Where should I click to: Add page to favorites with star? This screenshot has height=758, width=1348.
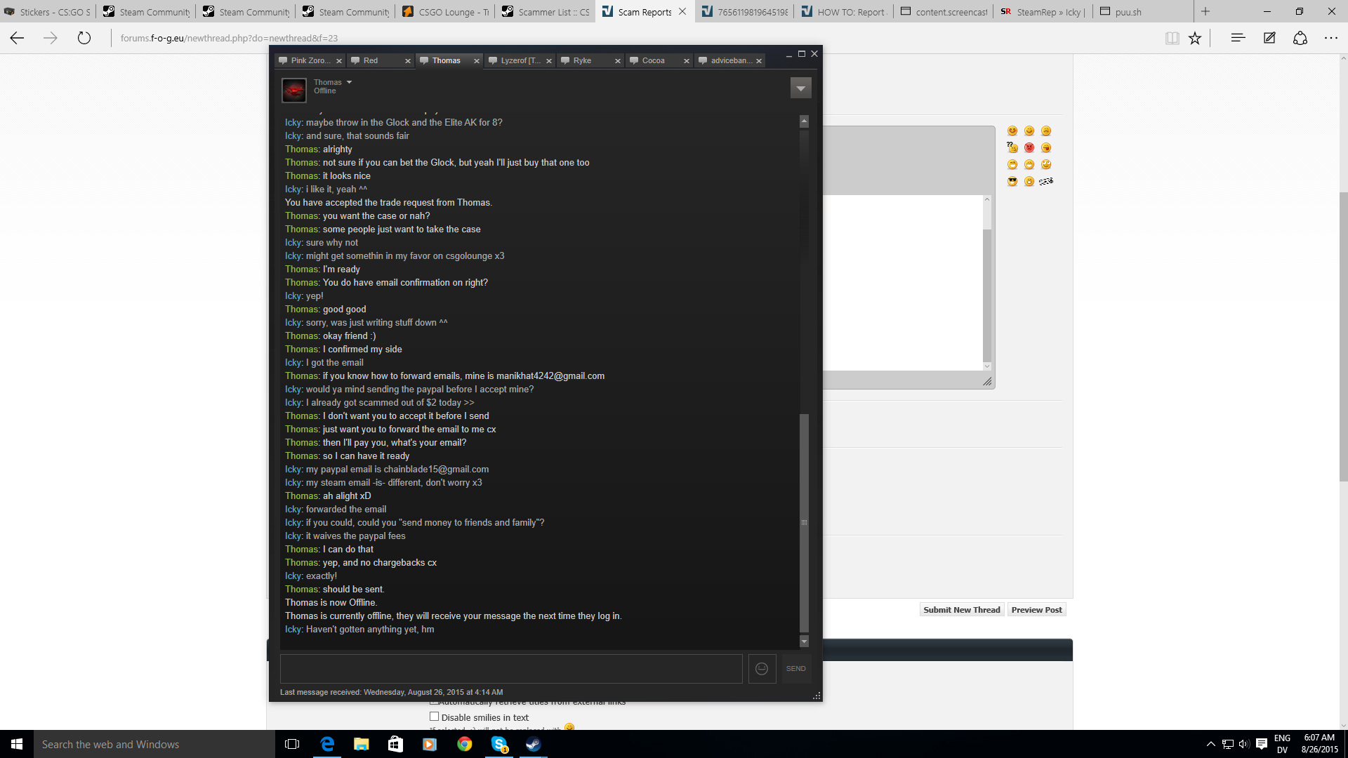pyautogui.click(x=1195, y=39)
